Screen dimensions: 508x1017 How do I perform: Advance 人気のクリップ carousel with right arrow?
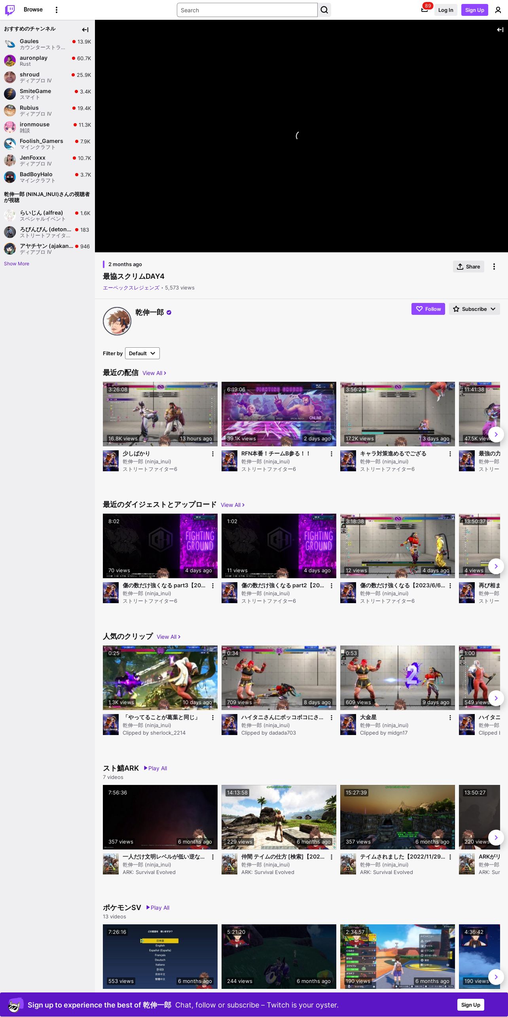pos(496,698)
